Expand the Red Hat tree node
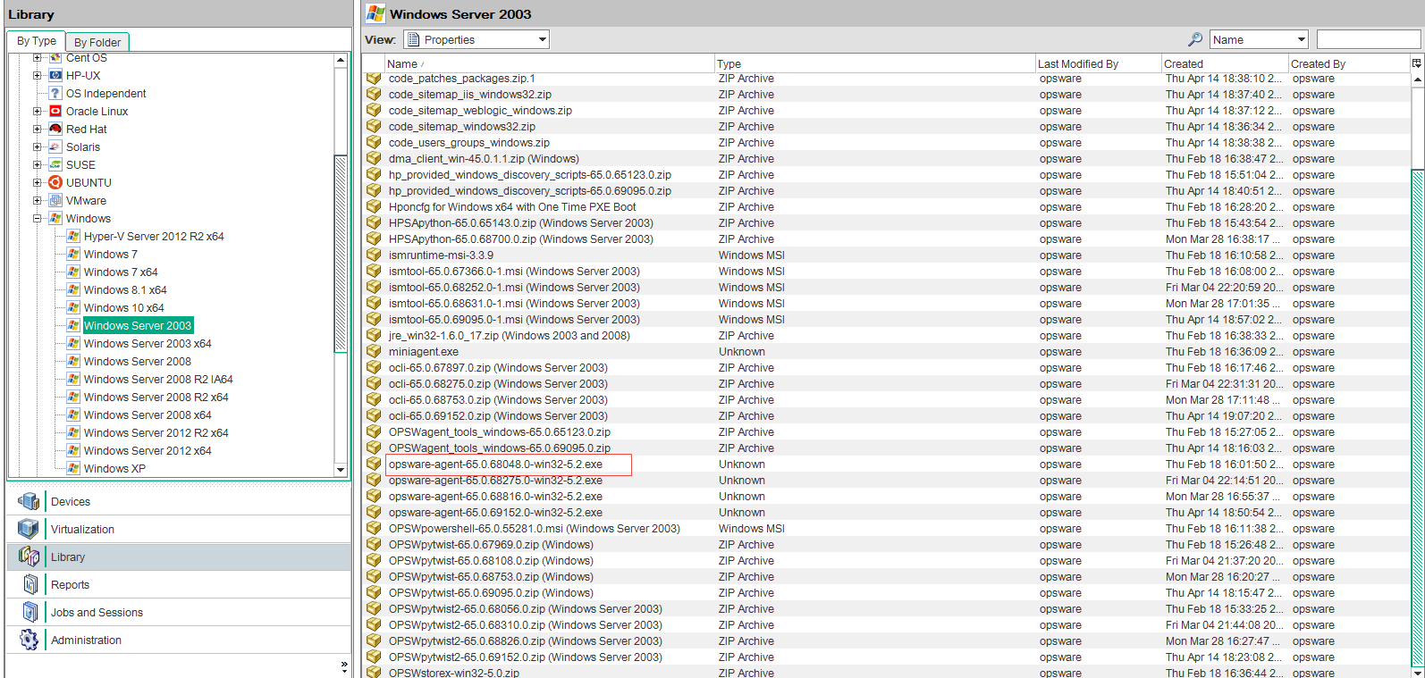The image size is (1425, 678). pos(38,129)
